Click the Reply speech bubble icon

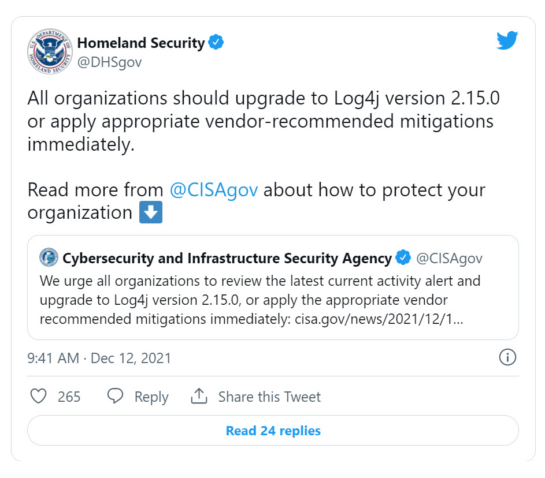116,397
